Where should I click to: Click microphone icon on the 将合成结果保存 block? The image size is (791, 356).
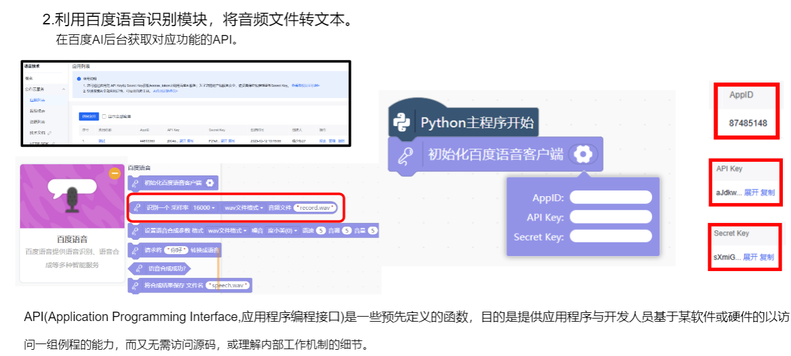click(x=135, y=285)
